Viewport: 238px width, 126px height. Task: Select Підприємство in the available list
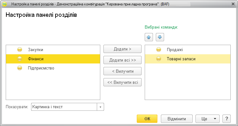pos(53,68)
